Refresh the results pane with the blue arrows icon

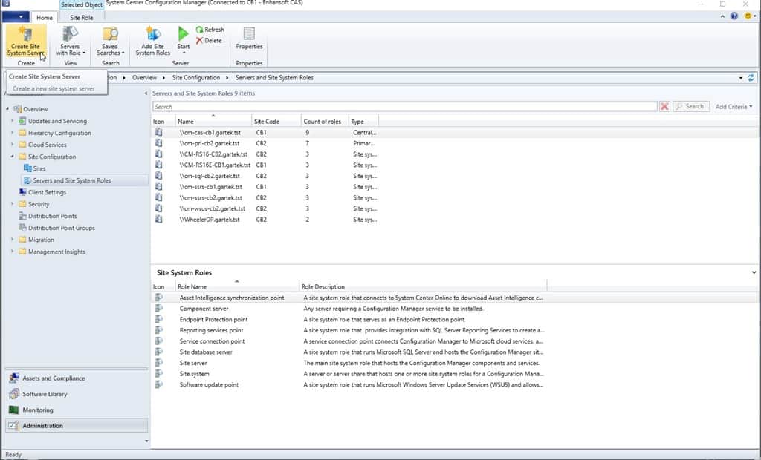click(751, 77)
